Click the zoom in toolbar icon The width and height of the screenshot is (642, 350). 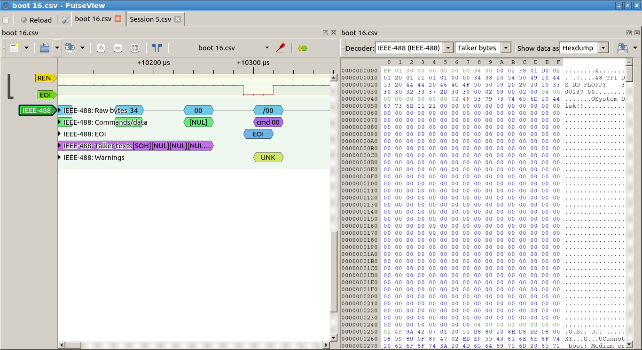tap(101, 48)
